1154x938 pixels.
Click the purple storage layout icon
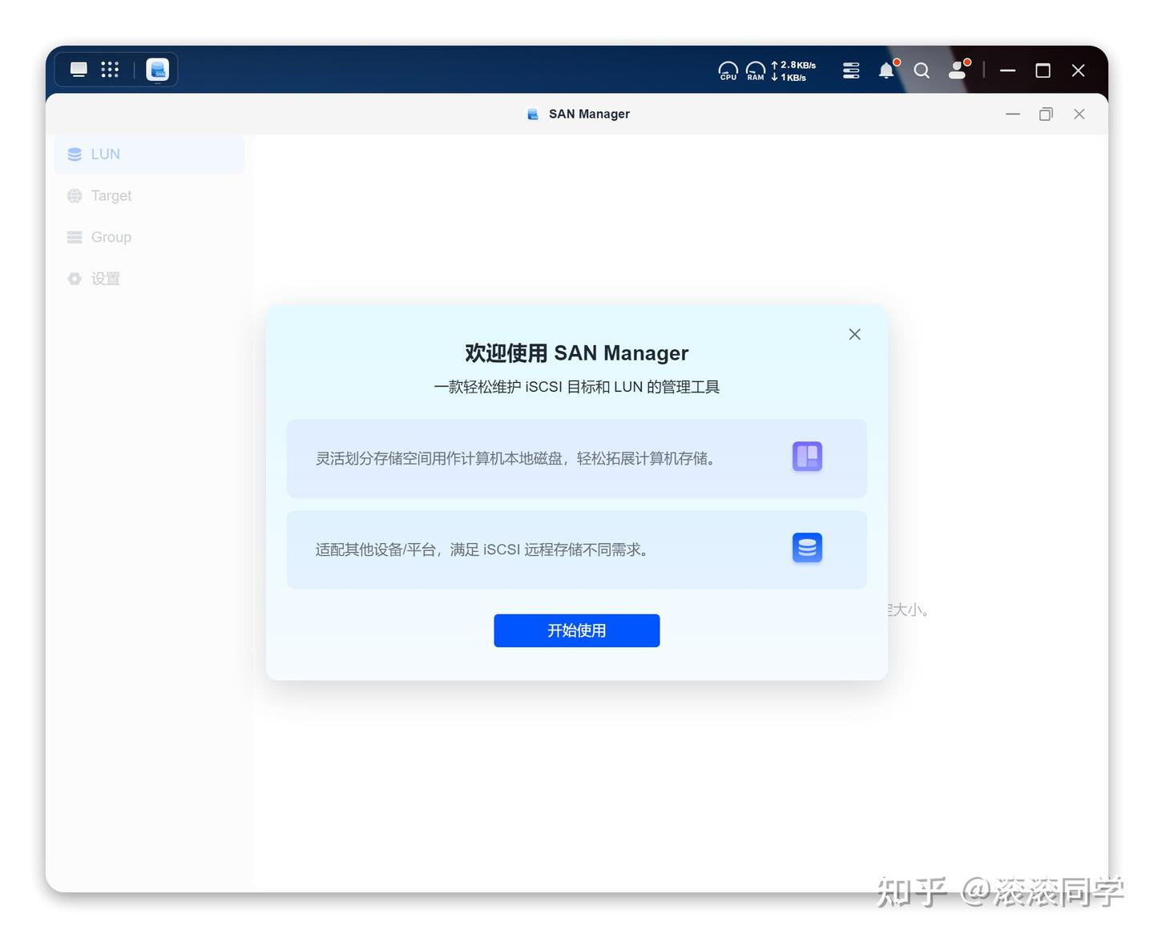pos(808,457)
